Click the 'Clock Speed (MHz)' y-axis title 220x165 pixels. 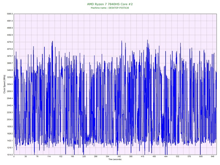pyautogui.click(x=4, y=84)
